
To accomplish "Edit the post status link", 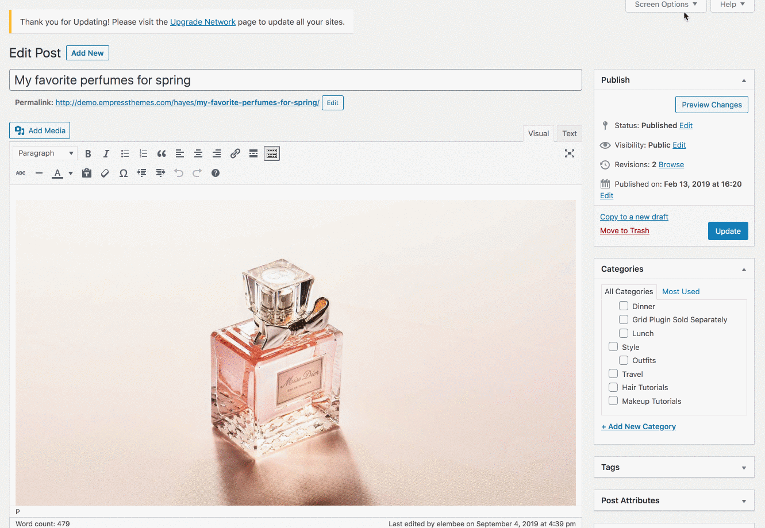I will click(686, 126).
